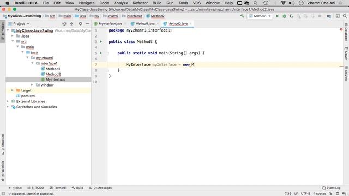349x196 pixels.
Task: Open the Maven tool window
Action: pyautogui.click(x=346, y=53)
